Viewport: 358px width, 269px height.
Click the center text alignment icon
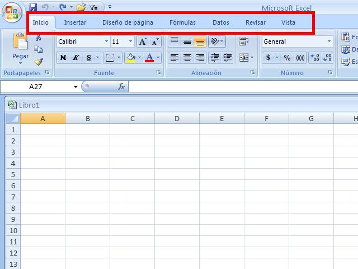coord(187,58)
